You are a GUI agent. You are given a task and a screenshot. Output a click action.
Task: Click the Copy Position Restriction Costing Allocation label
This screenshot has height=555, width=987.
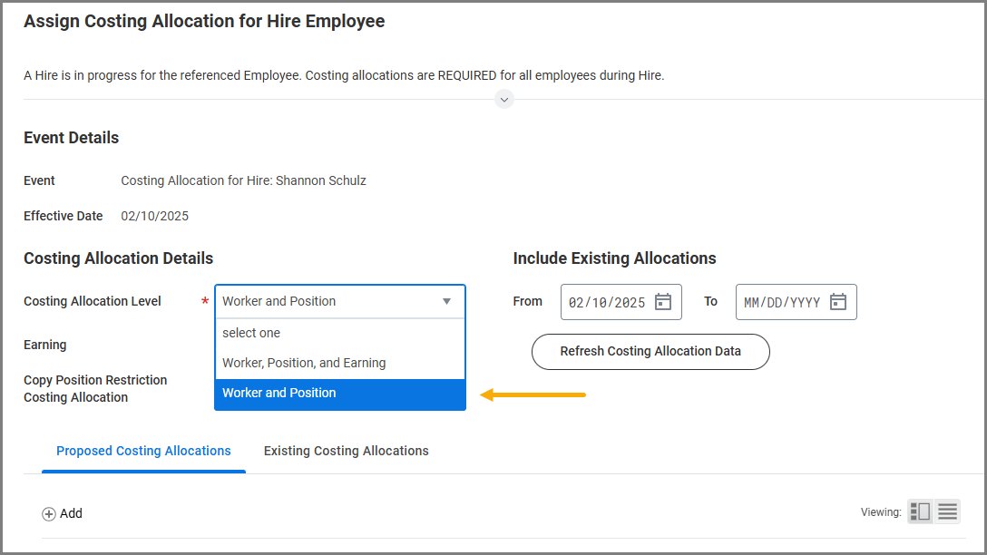pos(95,388)
